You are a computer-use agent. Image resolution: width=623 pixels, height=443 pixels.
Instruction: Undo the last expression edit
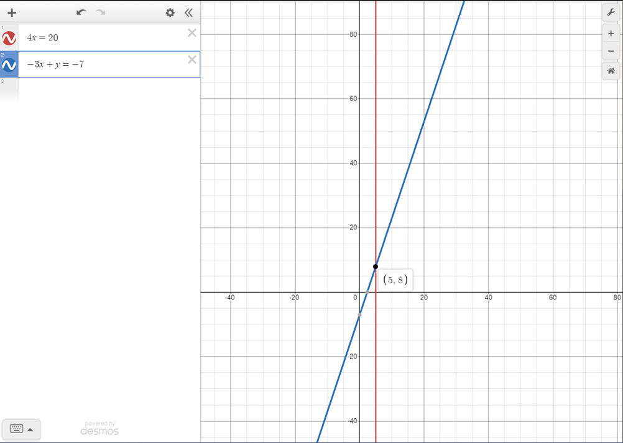pos(81,12)
